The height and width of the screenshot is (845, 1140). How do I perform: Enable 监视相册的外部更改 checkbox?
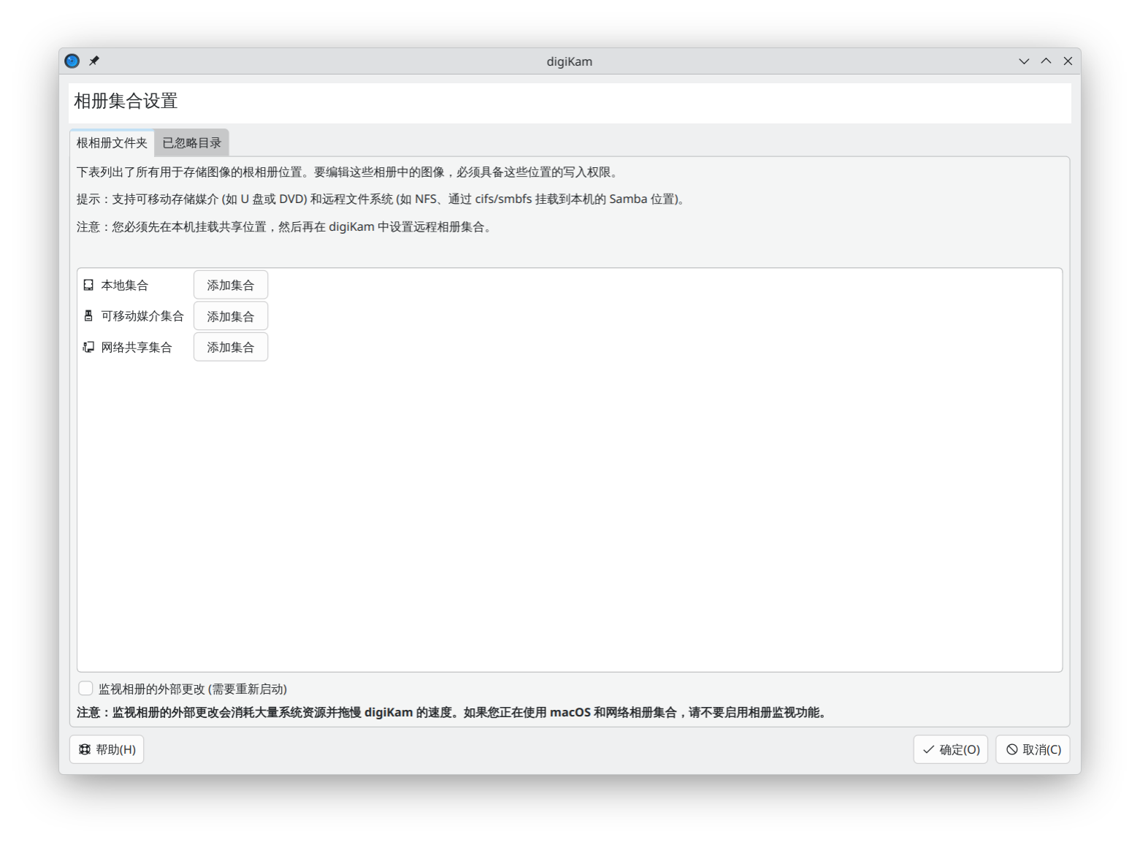(x=86, y=689)
